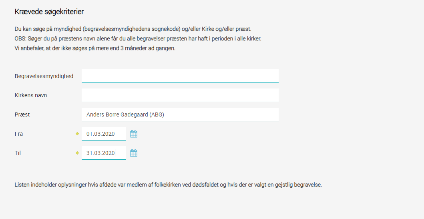424x219 pixels.
Task: Click the line starting 'Du kan søge på myndighed'
Action: click(x=133, y=29)
